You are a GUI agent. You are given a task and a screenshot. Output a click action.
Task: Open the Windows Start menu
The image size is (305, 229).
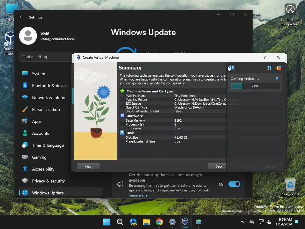107,222
